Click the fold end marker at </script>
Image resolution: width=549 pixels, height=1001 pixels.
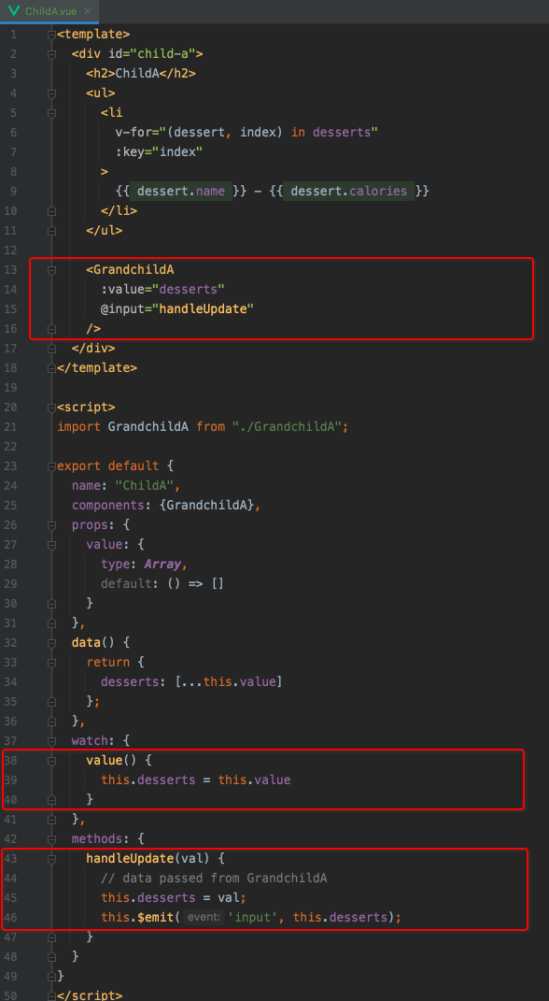52,996
